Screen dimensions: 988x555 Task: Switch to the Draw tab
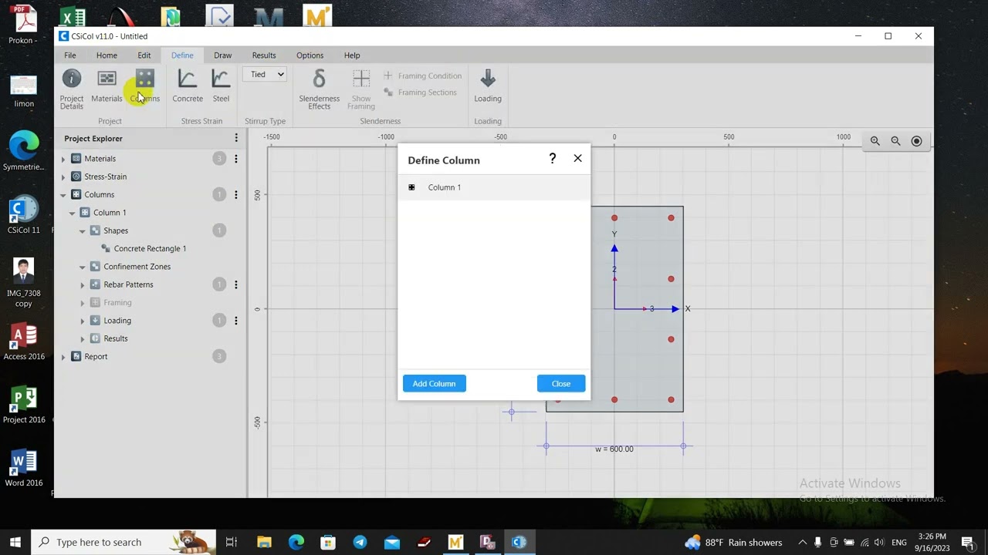(222, 55)
